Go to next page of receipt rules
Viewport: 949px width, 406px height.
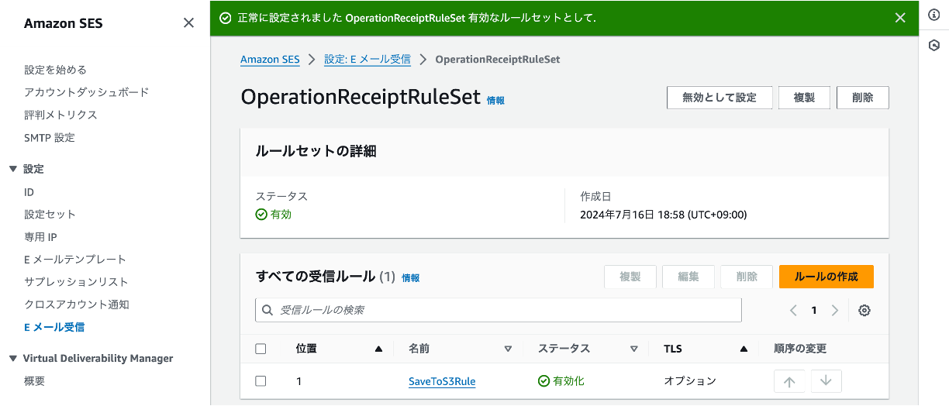(835, 310)
